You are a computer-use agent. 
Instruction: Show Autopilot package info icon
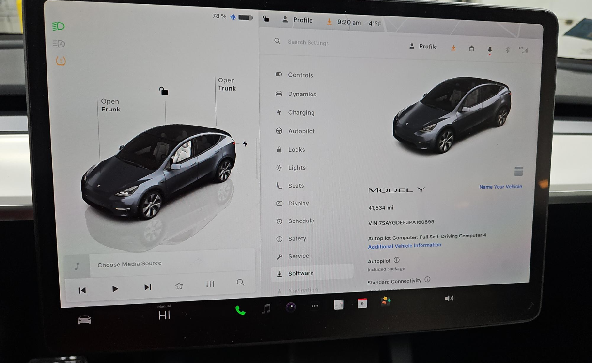pos(396,260)
